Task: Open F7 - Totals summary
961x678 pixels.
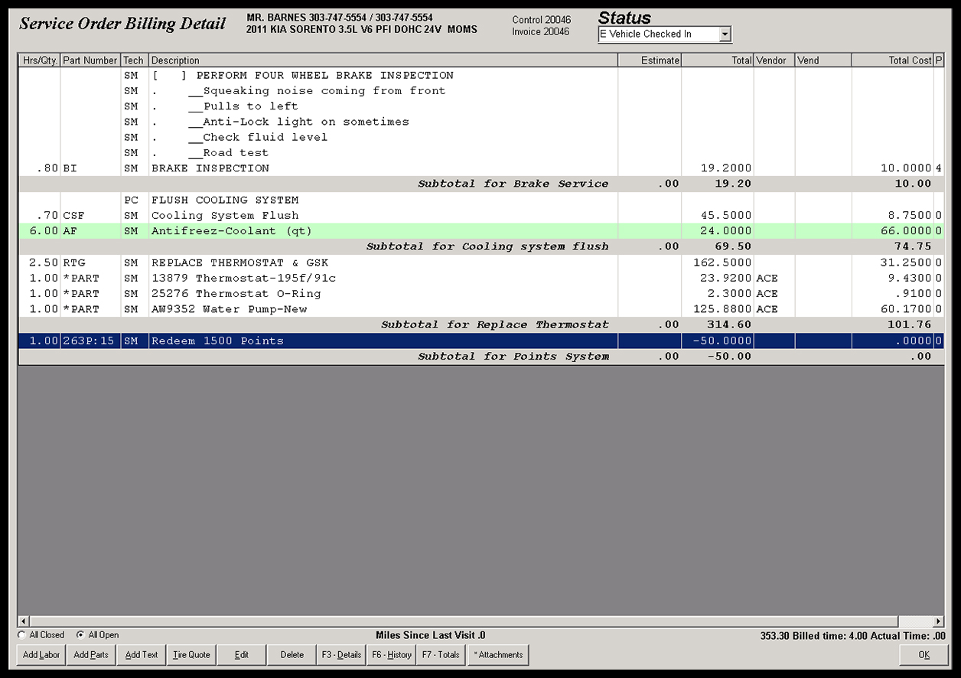Action: (x=440, y=654)
